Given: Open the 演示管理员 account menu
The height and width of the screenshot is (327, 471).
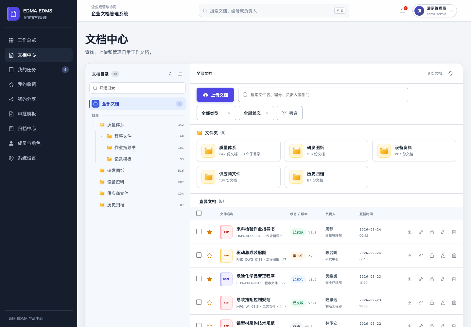Looking at the screenshot, I should pos(434,11).
